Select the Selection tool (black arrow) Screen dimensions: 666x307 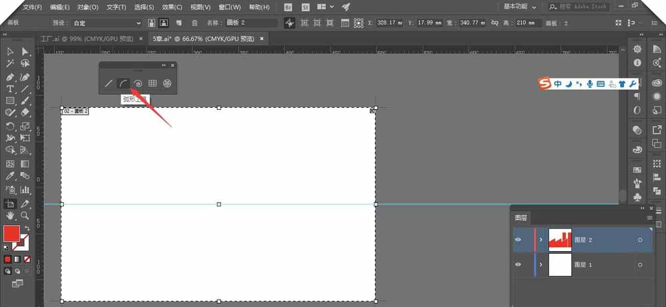pos(10,52)
